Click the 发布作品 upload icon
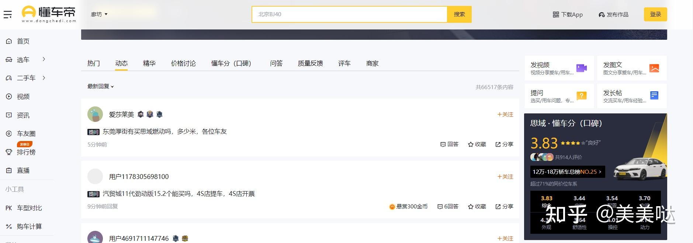Viewport: 693px width, 243px height. (602, 15)
